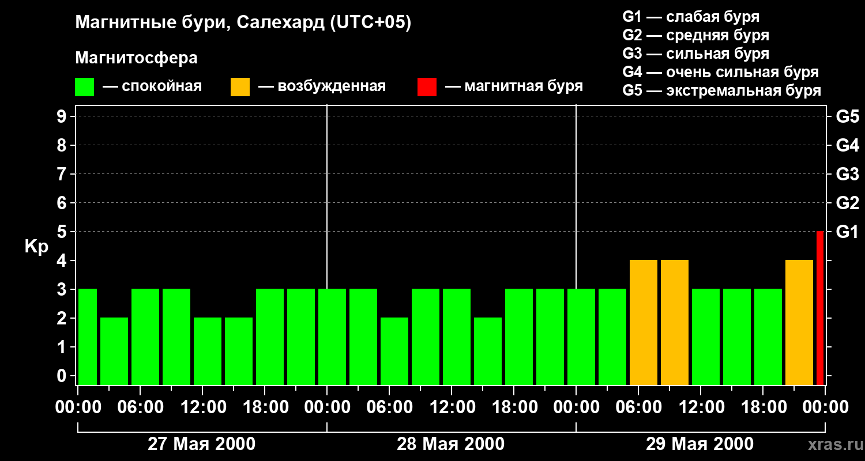Click the green bar at 15:00 on 28 May

tap(488, 351)
